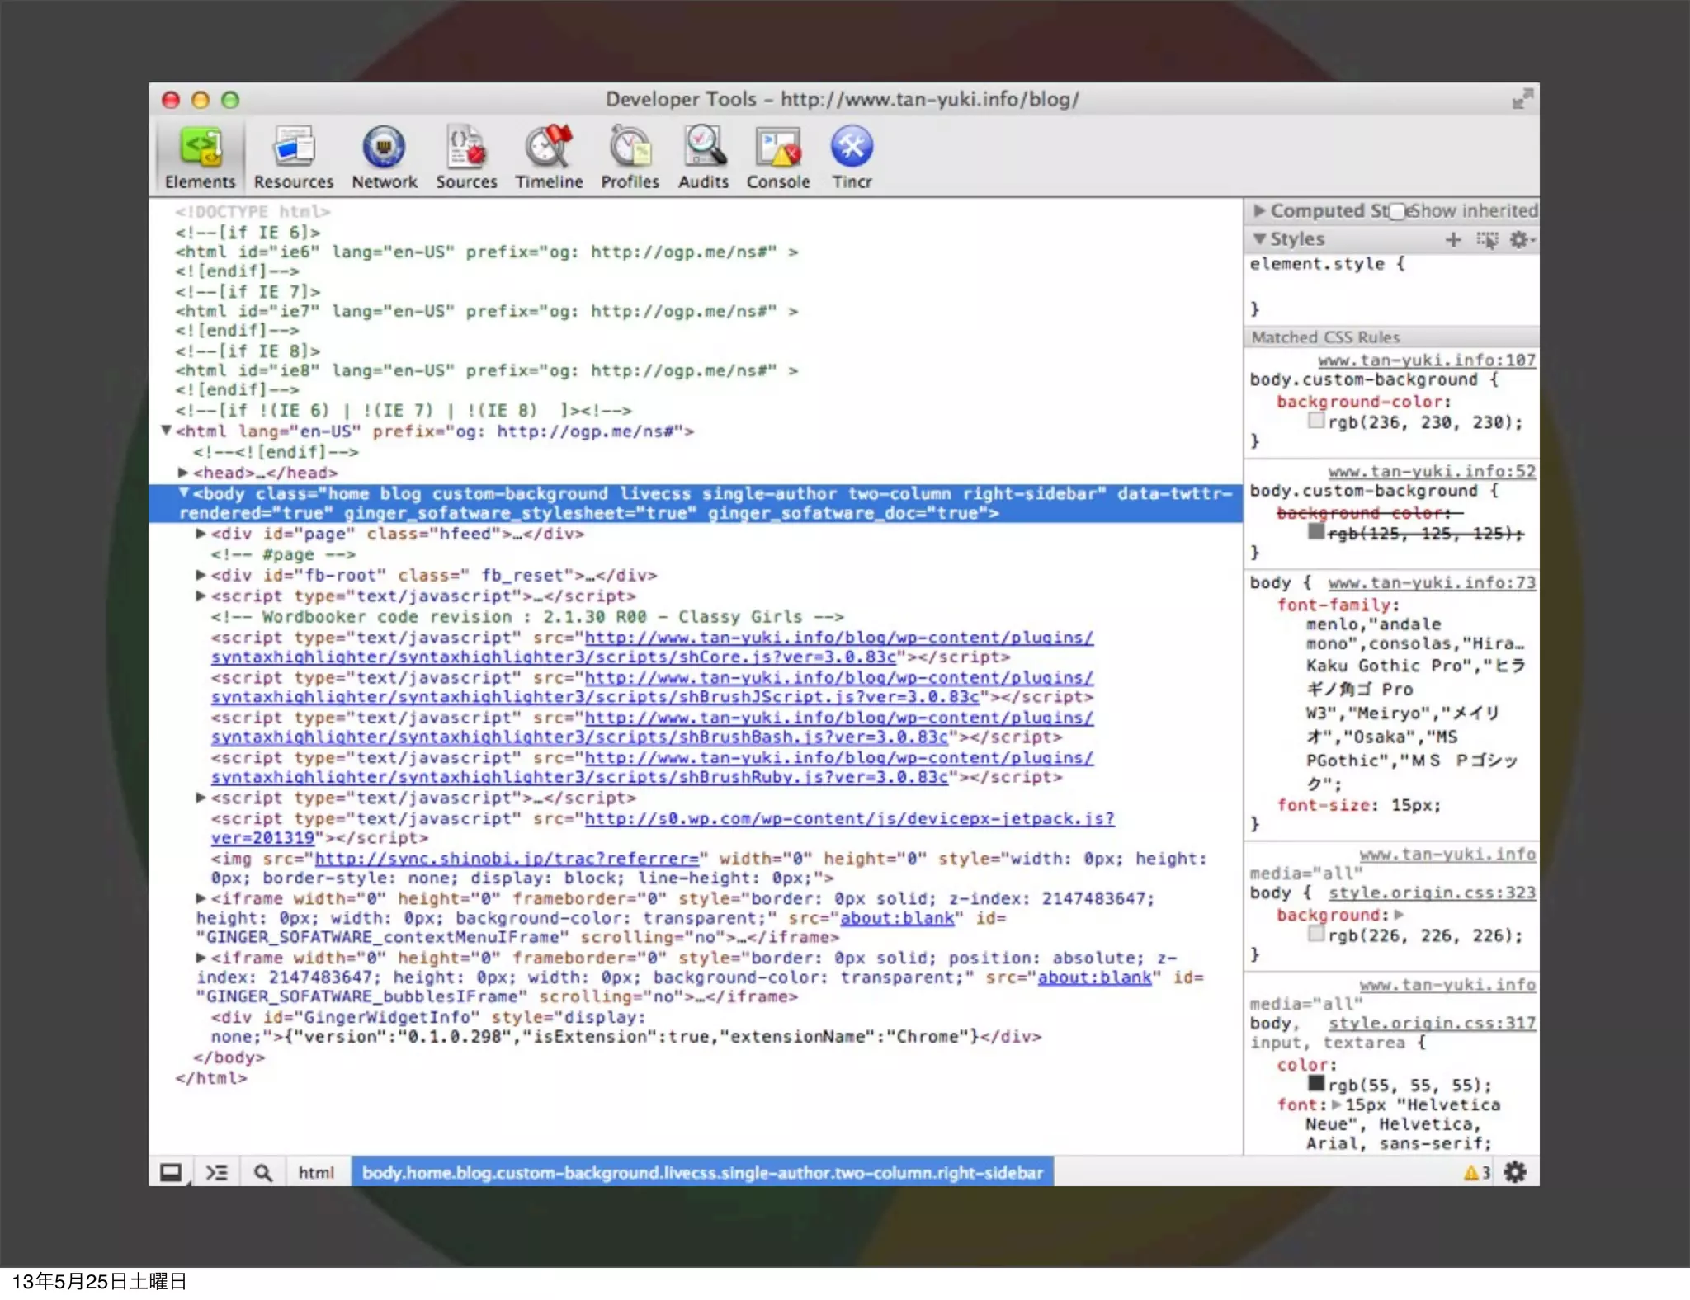This screenshot has height=1300, width=1690.
Task: Click the new style rule plus icon
Action: (x=1453, y=239)
